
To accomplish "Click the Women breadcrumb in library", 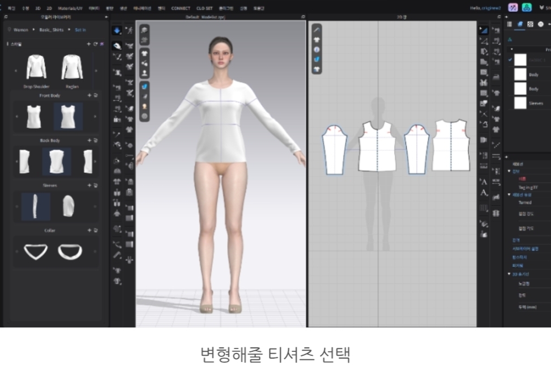I will [x=22, y=29].
